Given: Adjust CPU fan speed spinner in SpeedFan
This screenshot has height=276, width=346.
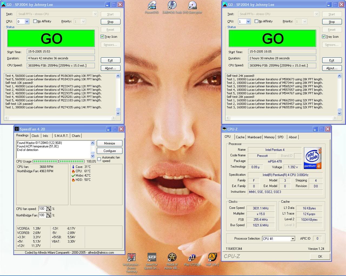Looking at the screenshot, I should [49, 209].
